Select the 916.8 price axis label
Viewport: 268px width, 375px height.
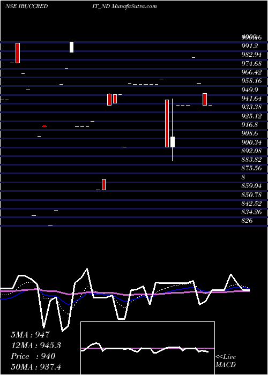point(250,125)
